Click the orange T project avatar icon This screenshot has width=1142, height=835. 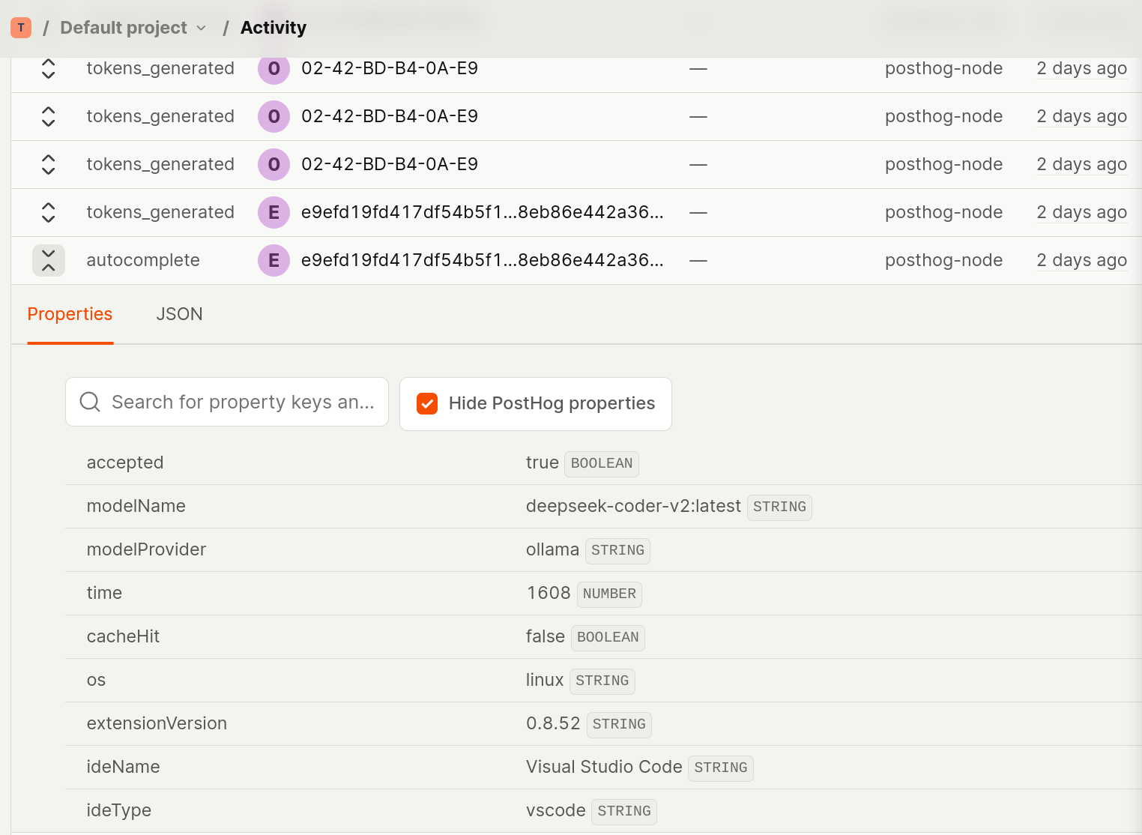pos(21,28)
